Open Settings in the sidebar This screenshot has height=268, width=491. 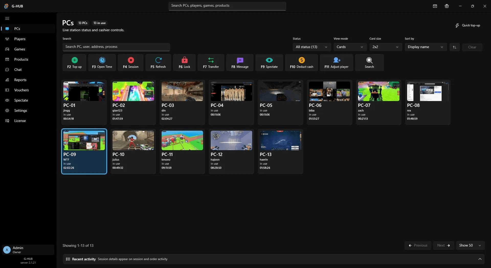click(x=28, y=110)
